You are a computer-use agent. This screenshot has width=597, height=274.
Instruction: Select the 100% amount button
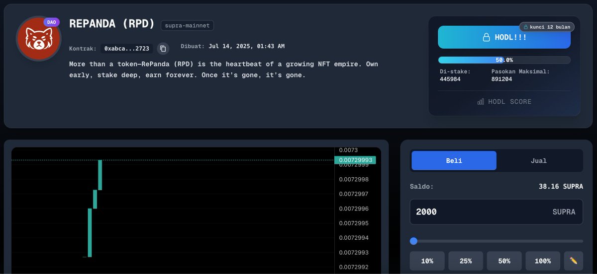[x=543, y=261]
